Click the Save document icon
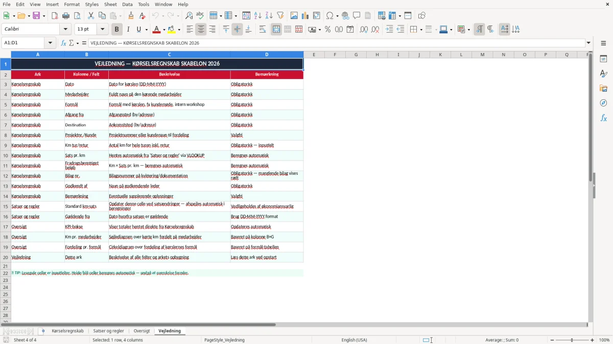 click(37, 16)
